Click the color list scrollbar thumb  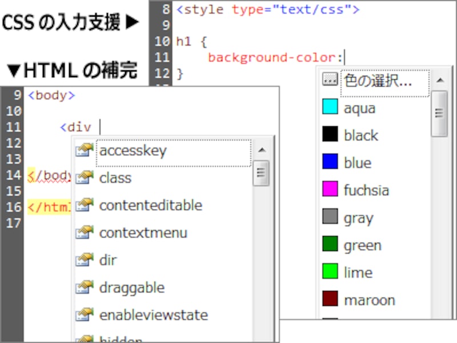click(439, 113)
